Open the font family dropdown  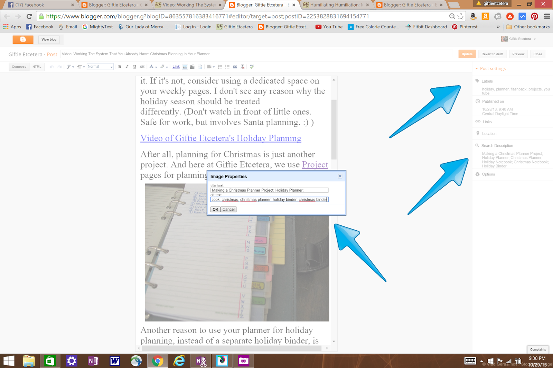pos(70,67)
